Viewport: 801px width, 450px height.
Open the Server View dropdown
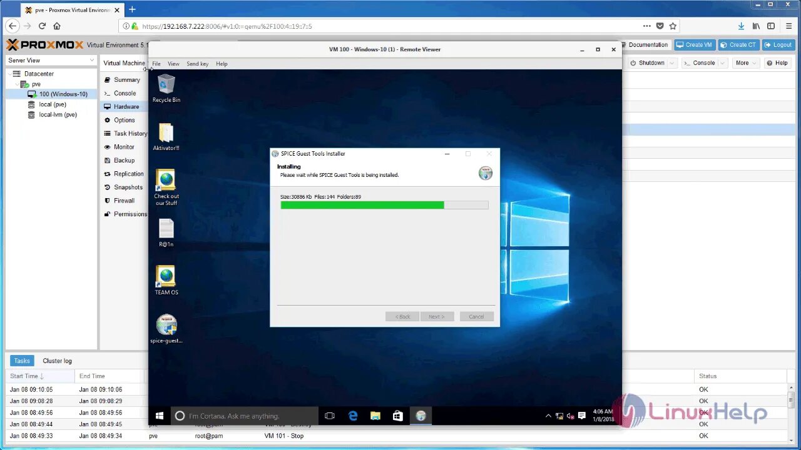point(51,61)
